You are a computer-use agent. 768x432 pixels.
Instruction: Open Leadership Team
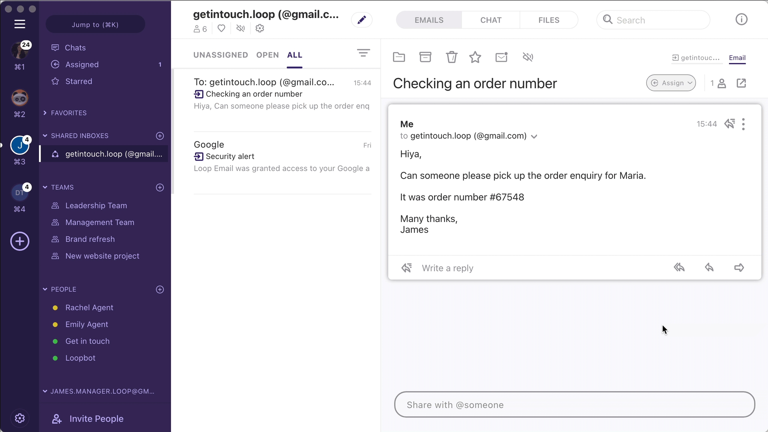(x=96, y=206)
